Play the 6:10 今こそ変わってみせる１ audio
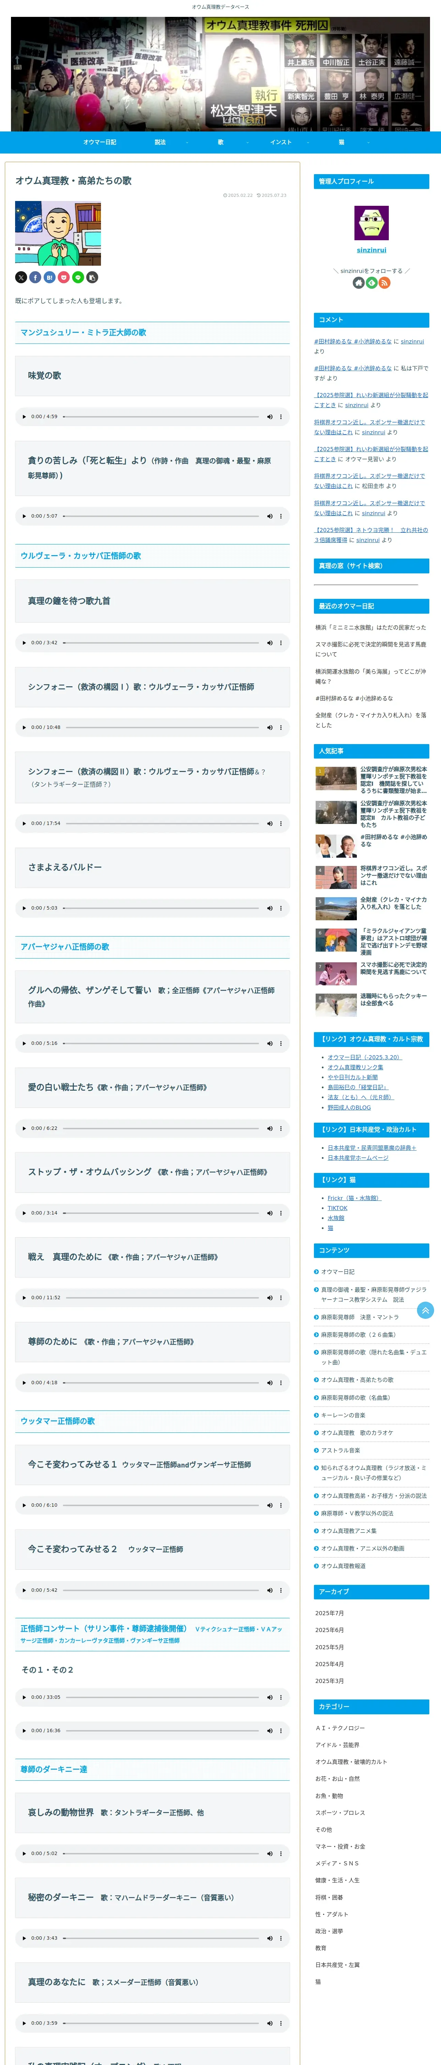This screenshot has width=441, height=2065. pos(24,1505)
